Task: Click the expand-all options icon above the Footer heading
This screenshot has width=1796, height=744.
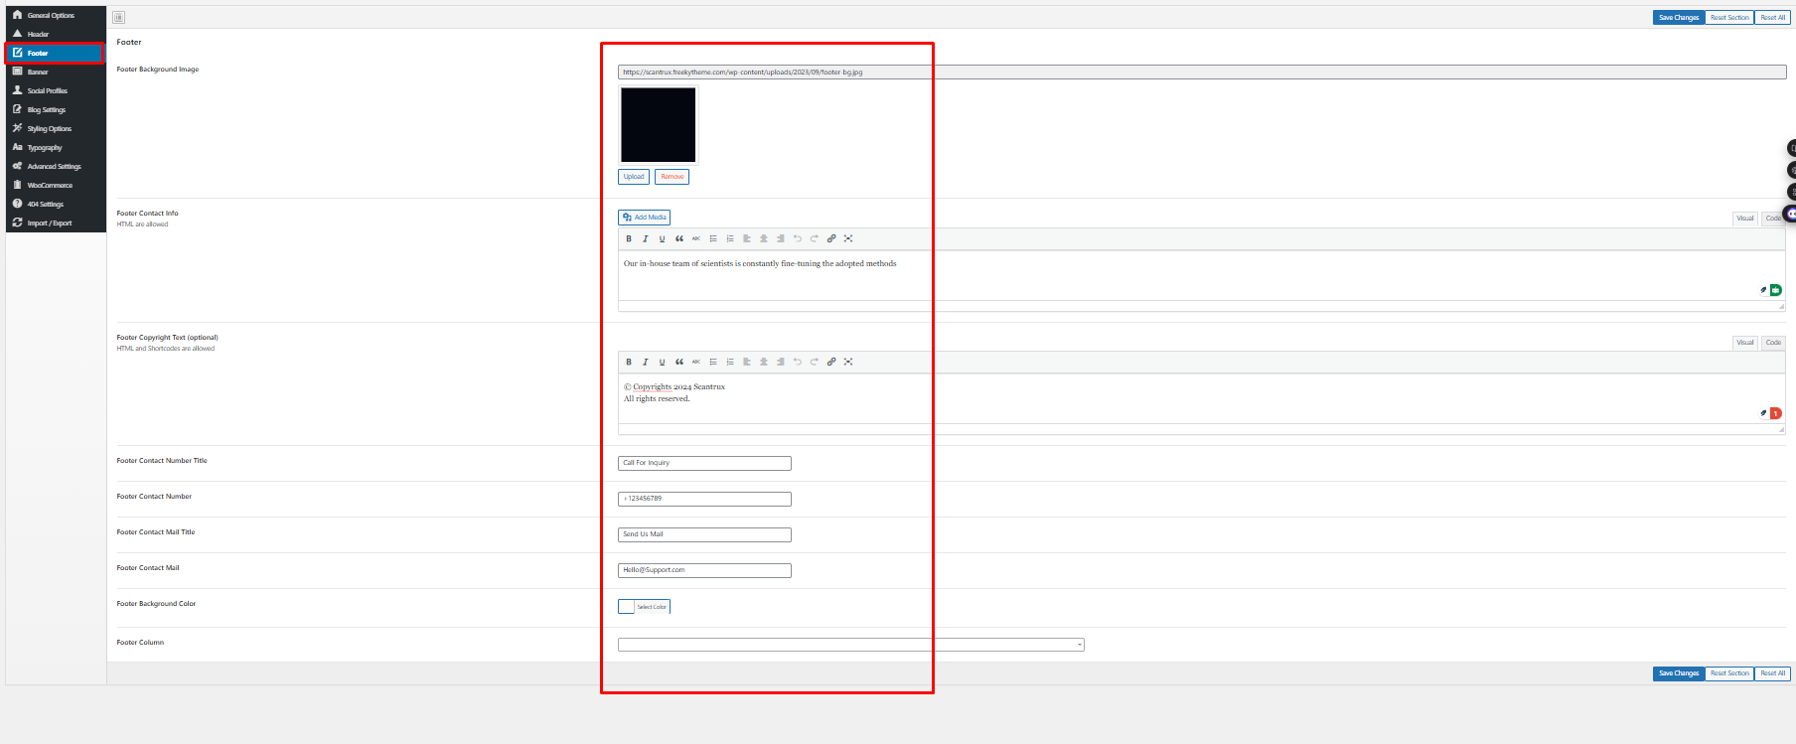Action: click(x=119, y=17)
